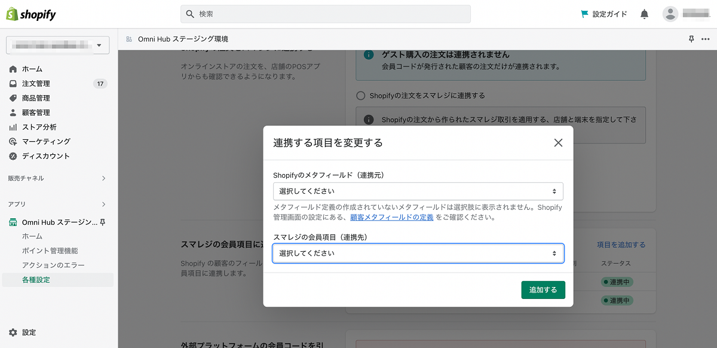Open the app's three-dot more menu
717x348 pixels.
706,39
